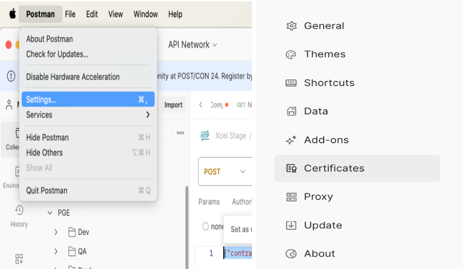Expand the Services submenu
Viewport: 474px width, 269px height.
click(x=88, y=114)
